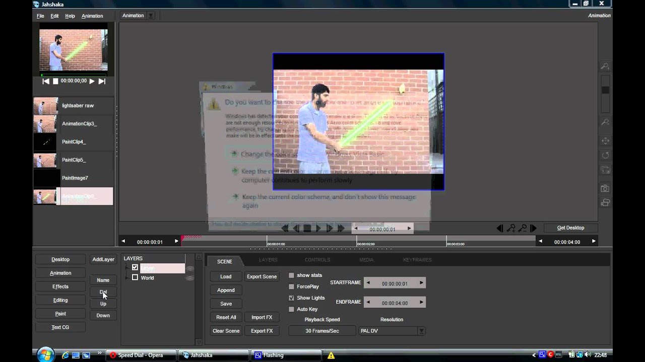Switch to Flashing taskbar window
Viewport: 645px width, 362px height.
[285, 355]
